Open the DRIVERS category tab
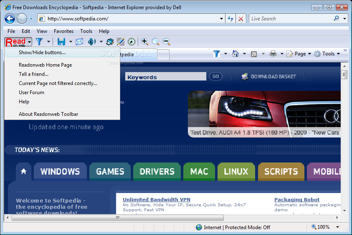352x235 pixels. (157, 172)
